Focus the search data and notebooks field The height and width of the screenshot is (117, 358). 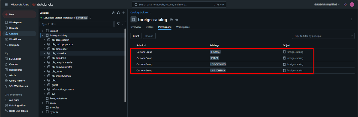[179, 5]
